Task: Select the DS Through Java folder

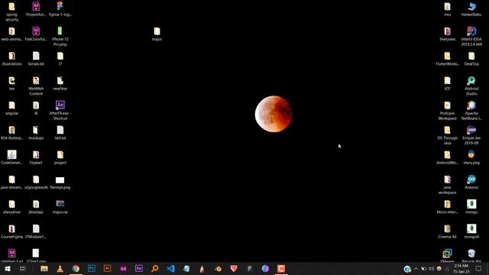Action: [x=447, y=135]
